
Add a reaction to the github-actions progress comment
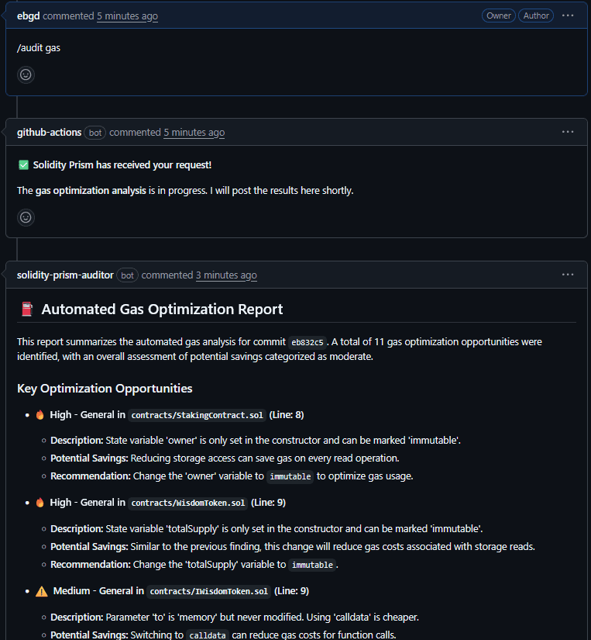pyautogui.click(x=26, y=217)
